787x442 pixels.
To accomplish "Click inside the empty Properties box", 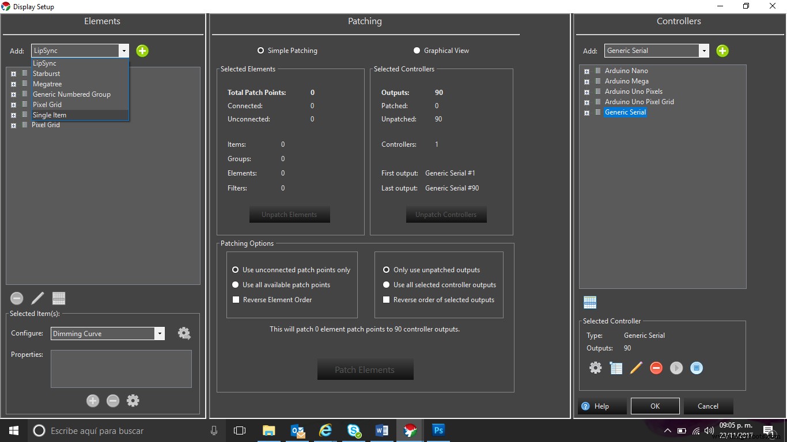I will click(121, 368).
